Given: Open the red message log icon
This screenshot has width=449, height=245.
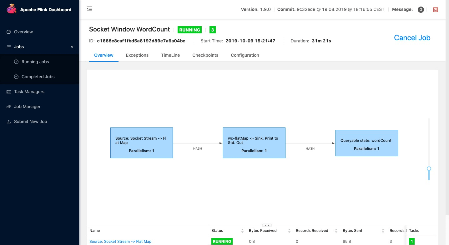Looking at the screenshot, I should [436, 10].
